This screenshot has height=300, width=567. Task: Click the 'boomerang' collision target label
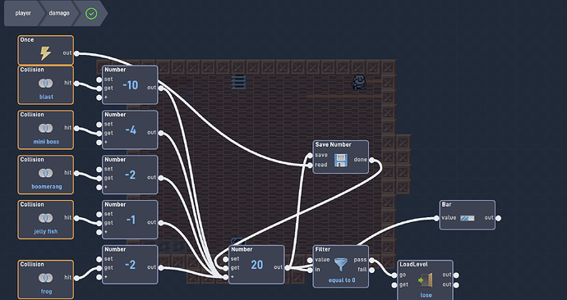(x=46, y=187)
